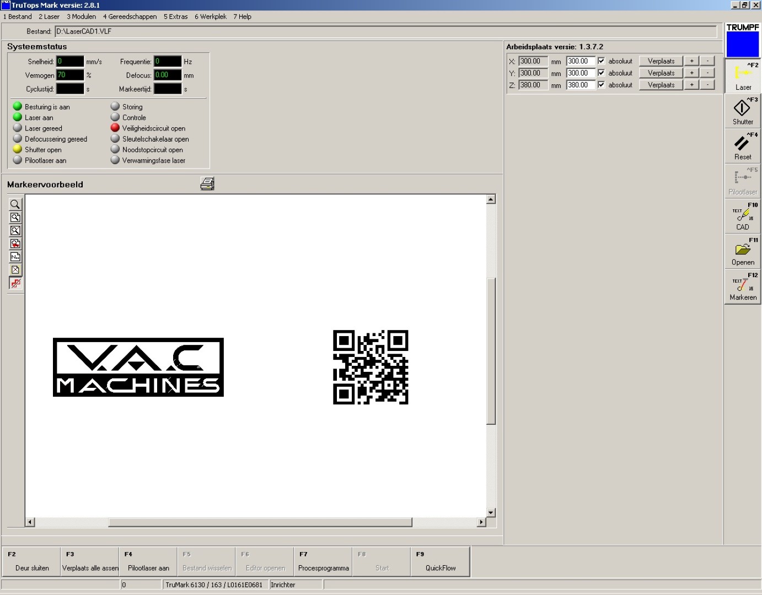Click the preview horizontal scrollbar thumb
This screenshot has width=762, height=595.
click(x=260, y=522)
